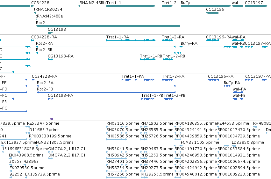Open EST RP004540012.5prime
Screen dimensions: 271x179
point(196,174)
